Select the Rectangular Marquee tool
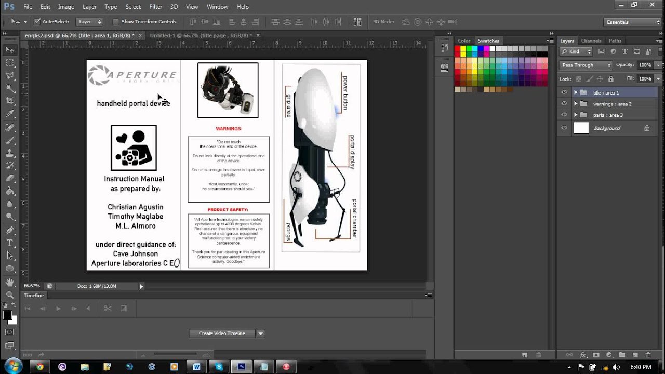The height and width of the screenshot is (374, 665). pyautogui.click(x=10, y=63)
